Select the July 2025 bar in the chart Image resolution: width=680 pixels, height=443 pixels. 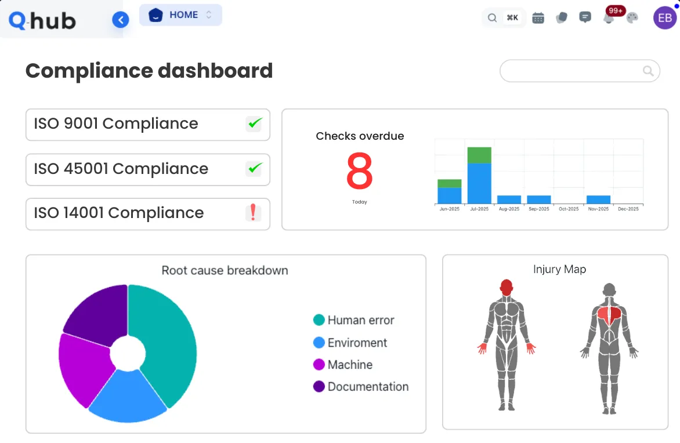click(479, 174)
